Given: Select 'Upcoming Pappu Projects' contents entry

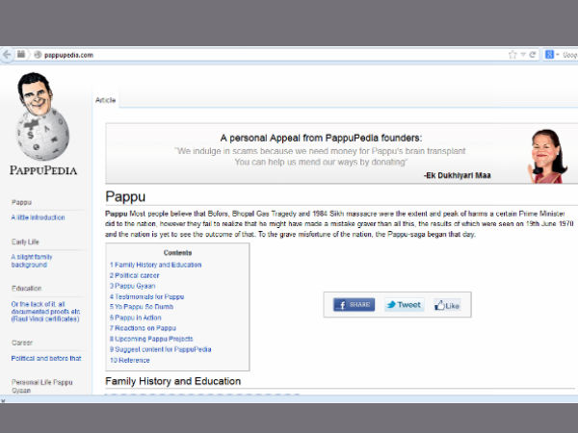Looking at the screenshot, I should tap(153, 339).
